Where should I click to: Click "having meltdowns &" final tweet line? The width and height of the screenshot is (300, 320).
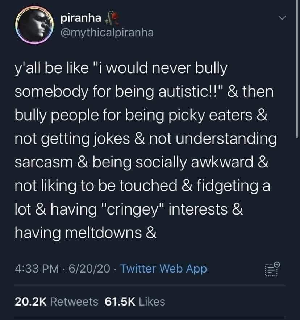pos(86,234)
